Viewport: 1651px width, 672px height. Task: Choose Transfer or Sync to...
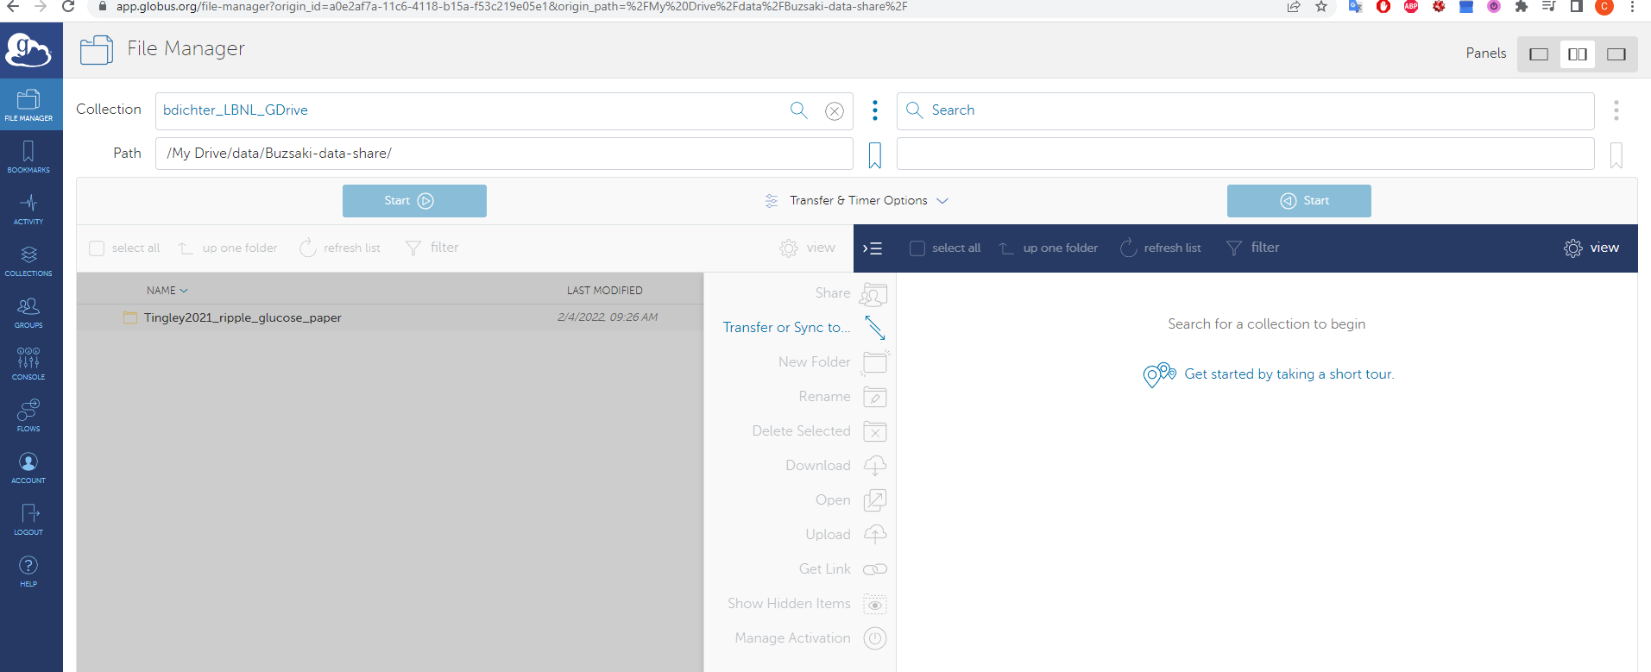(804, 329)
